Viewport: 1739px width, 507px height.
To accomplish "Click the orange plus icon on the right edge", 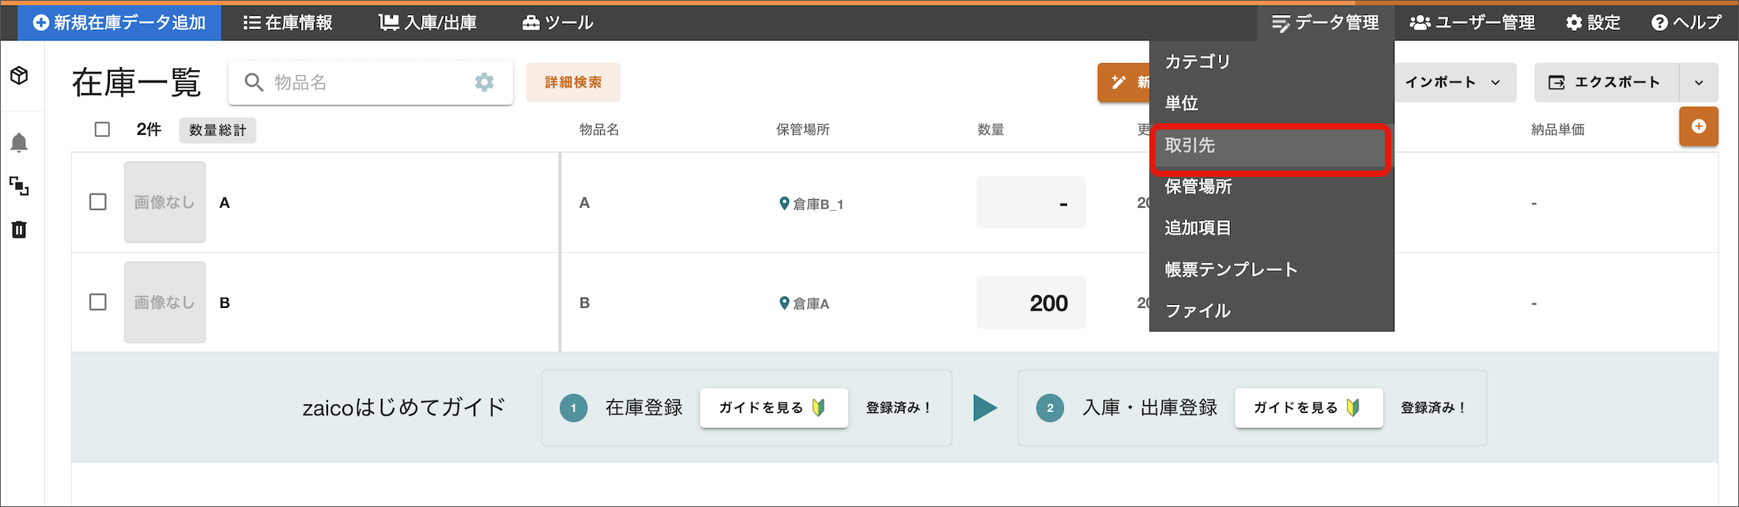I will 1699,126.
